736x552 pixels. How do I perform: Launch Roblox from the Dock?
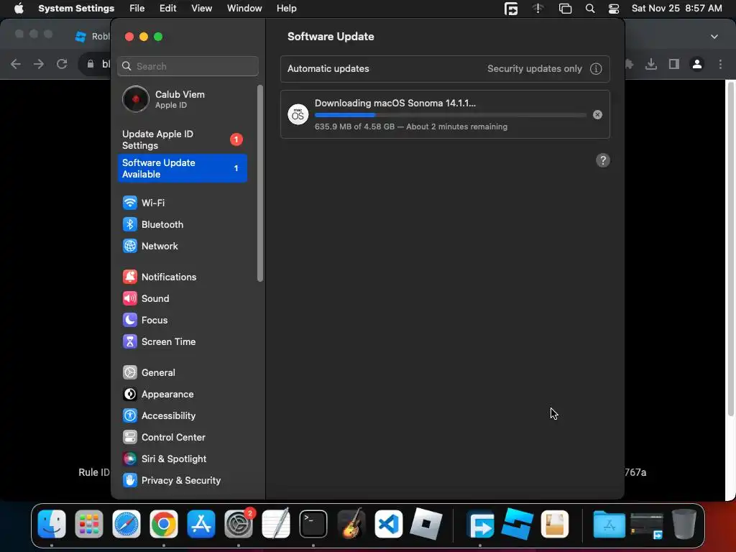click(425, 524)
